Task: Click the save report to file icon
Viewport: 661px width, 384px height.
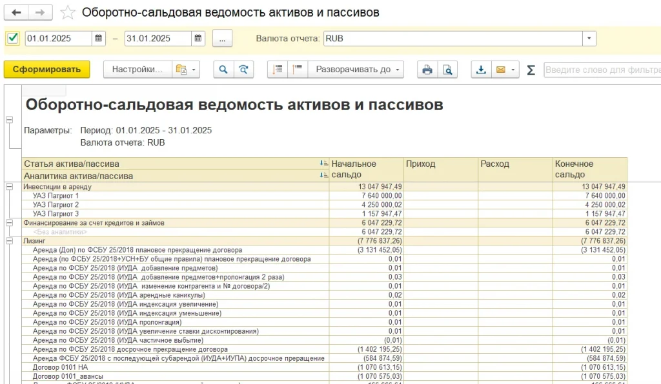Action: pyautogui.click(x=480, y=70)
